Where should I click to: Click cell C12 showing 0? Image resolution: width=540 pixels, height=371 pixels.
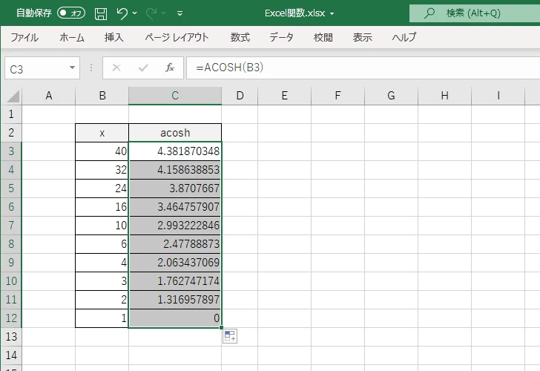[x=175, y=318]
